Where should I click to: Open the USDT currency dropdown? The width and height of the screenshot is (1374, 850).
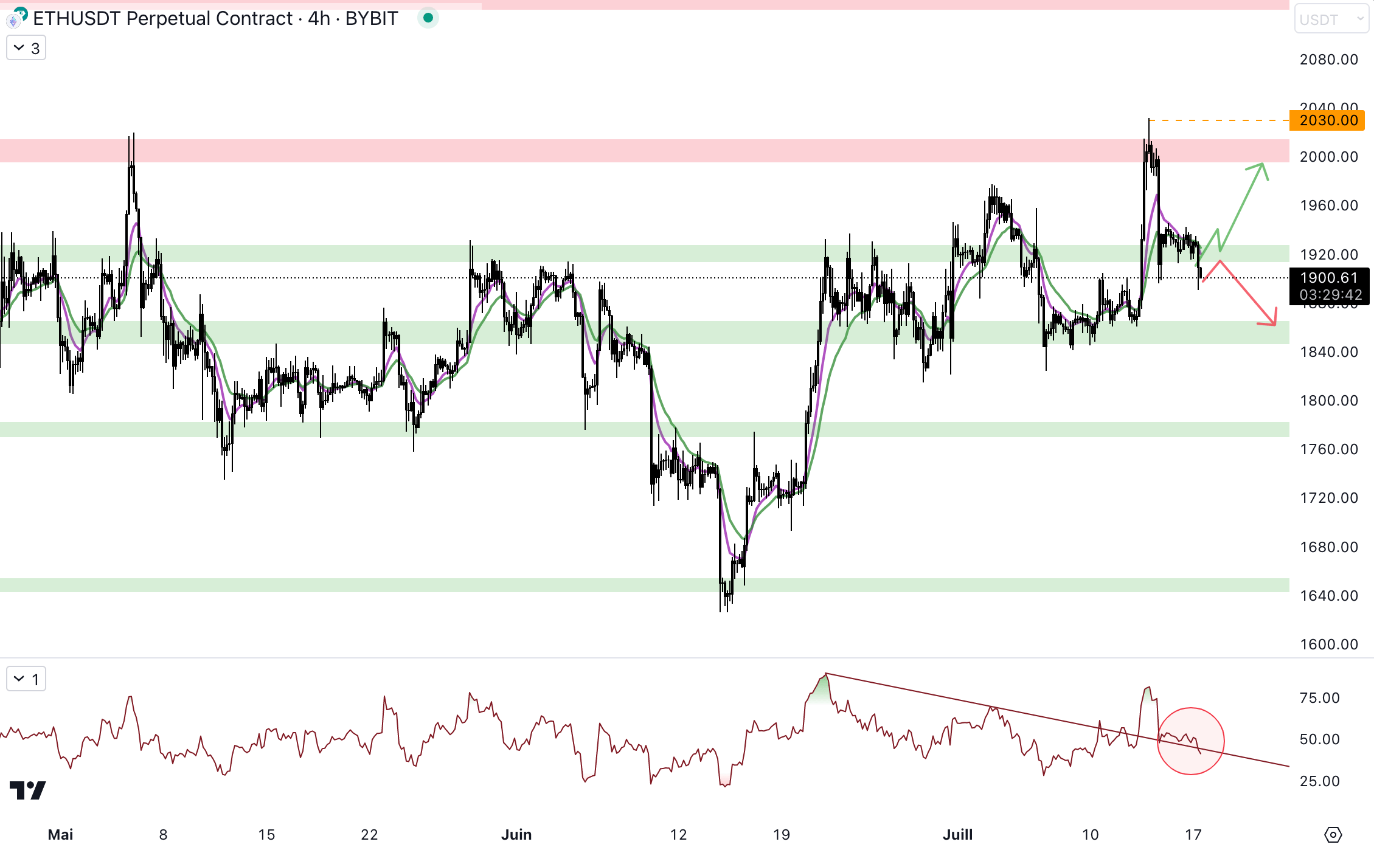tap(1331, 19)
